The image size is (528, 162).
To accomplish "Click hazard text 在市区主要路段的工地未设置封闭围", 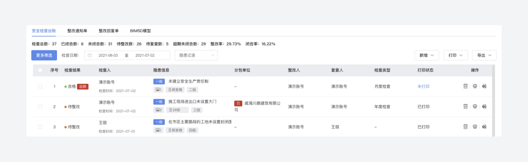I will coord(200,122).
